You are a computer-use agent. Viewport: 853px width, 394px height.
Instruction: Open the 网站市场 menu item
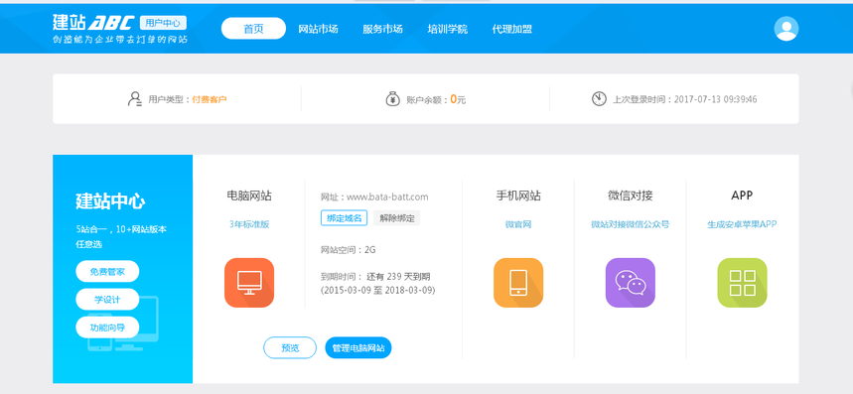click(x=318, y=29)
